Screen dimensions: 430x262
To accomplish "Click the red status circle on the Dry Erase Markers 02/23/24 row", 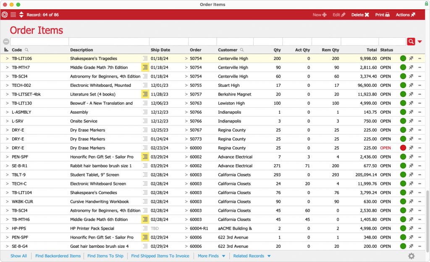I will coord(404,148).
